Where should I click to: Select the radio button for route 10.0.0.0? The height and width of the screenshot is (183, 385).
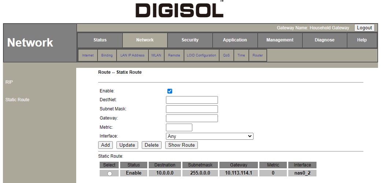[109, 174]
